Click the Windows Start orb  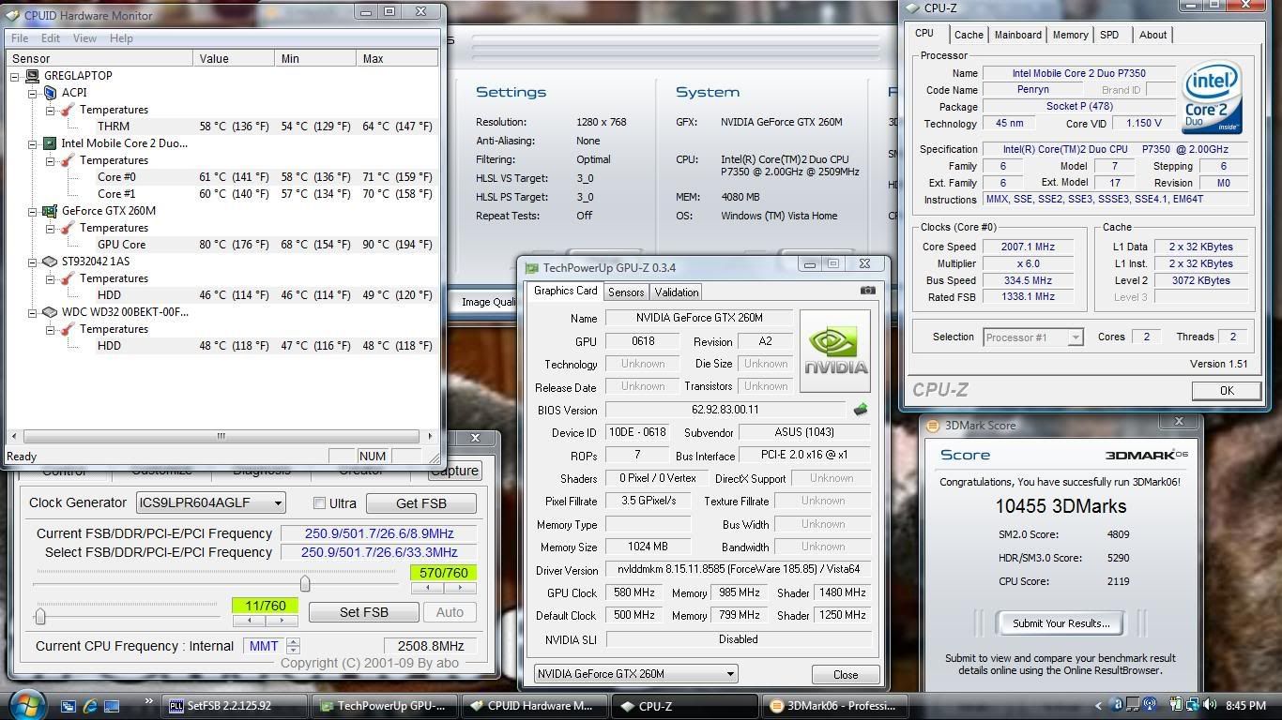tap(26, 704)
